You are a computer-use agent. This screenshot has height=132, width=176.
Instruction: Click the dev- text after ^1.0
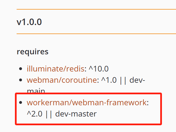(x=137, y=80)
